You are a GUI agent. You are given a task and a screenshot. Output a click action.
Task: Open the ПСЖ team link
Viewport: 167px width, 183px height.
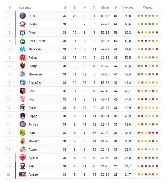32,16
